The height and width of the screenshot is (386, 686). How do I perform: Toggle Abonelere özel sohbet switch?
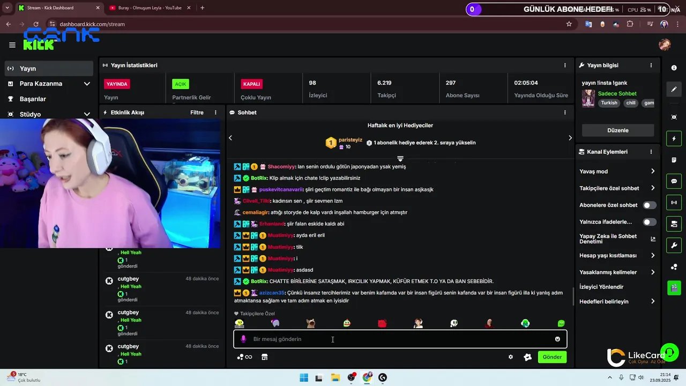point(650,205)
